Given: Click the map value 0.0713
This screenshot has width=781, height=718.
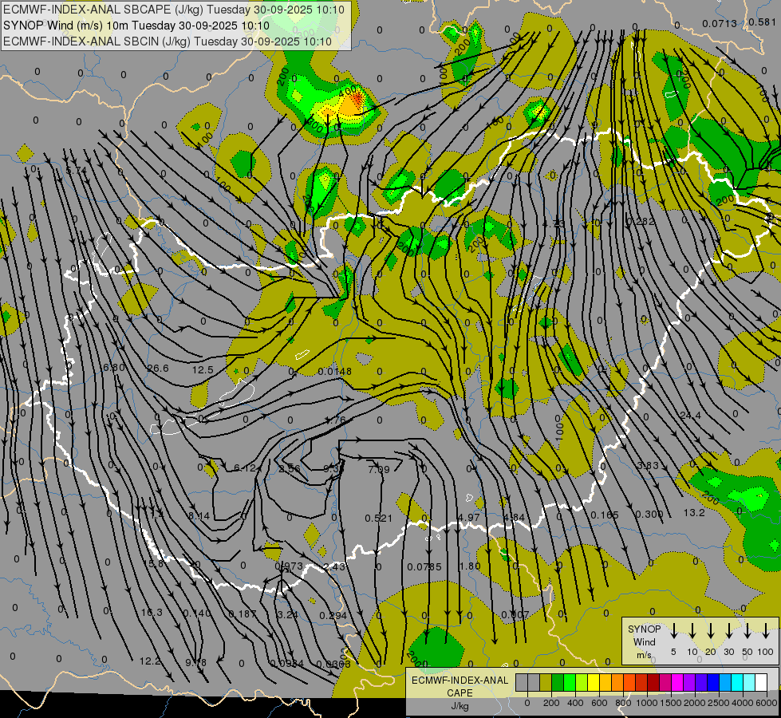Looking at the screenshot, I should point(720,23).
